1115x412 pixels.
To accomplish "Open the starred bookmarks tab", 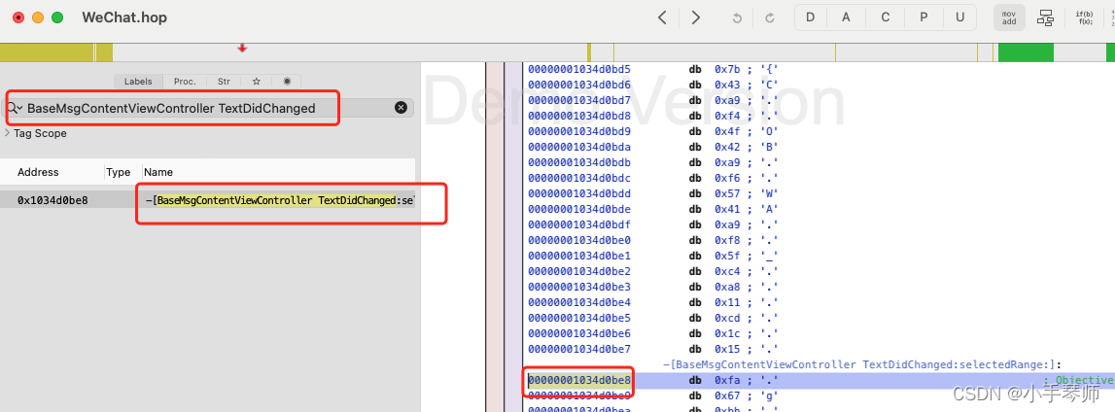I will [x=256, y=81].
